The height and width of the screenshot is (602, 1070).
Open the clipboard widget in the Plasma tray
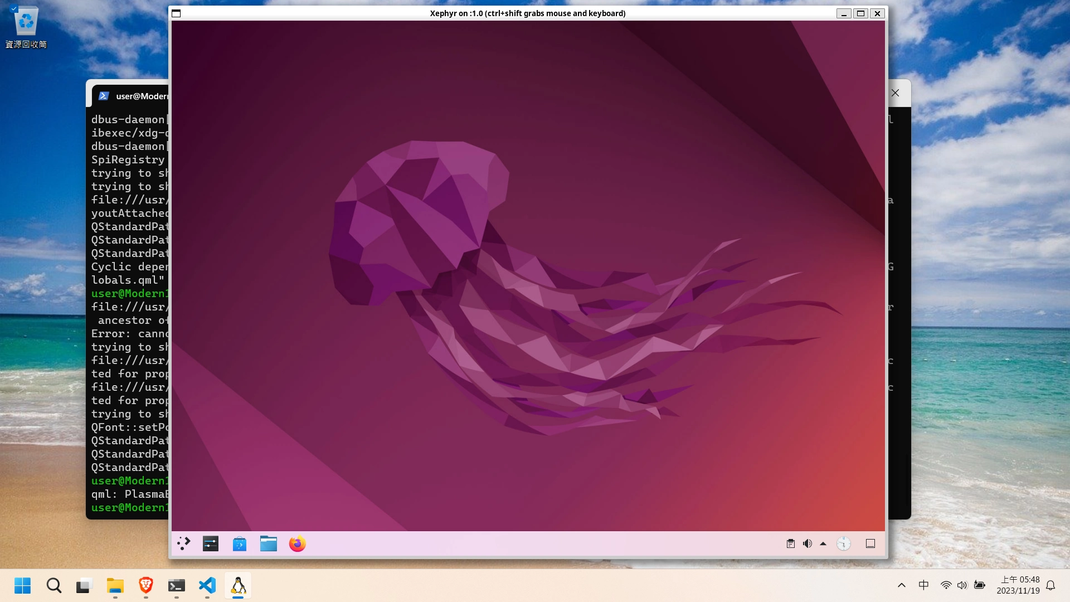click(790, 543)
